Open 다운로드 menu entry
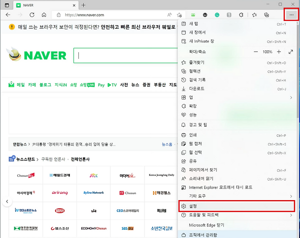 pyautogui.click(x=237, y=89)
